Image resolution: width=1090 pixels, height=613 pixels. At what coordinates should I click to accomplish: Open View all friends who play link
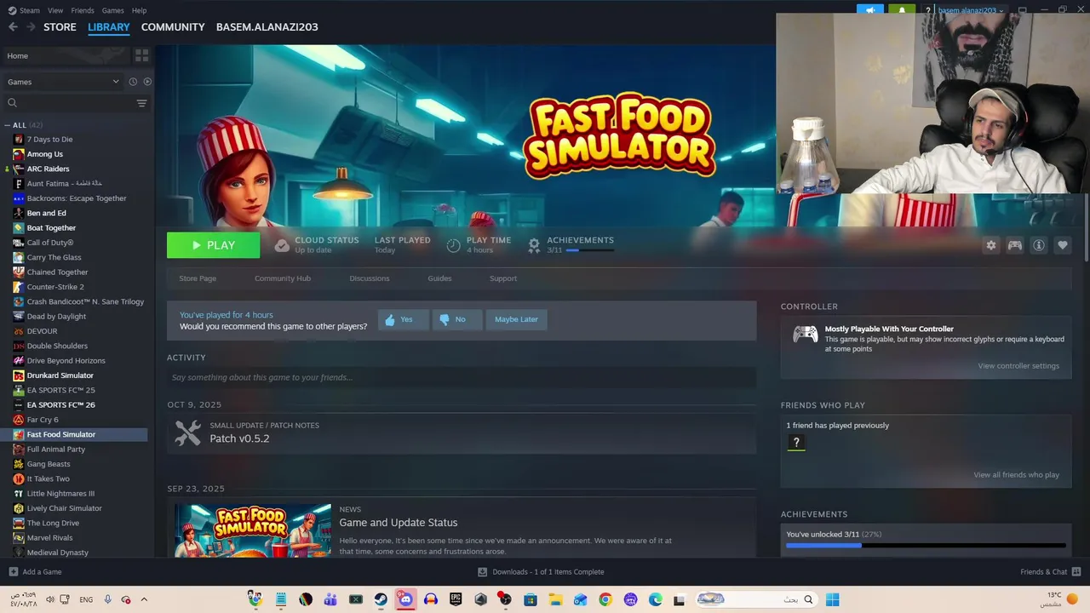[1017, 475]
